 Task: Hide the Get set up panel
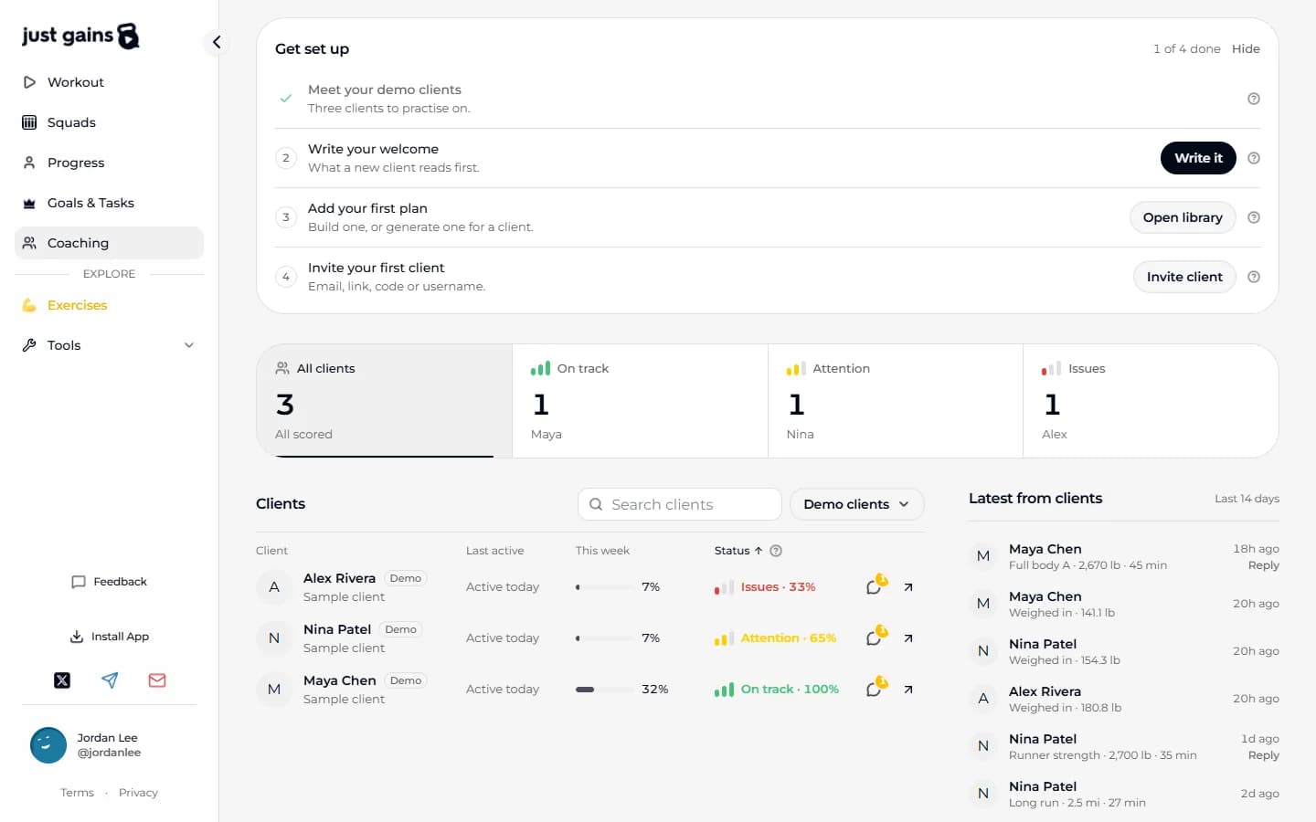coord(1246,49)
